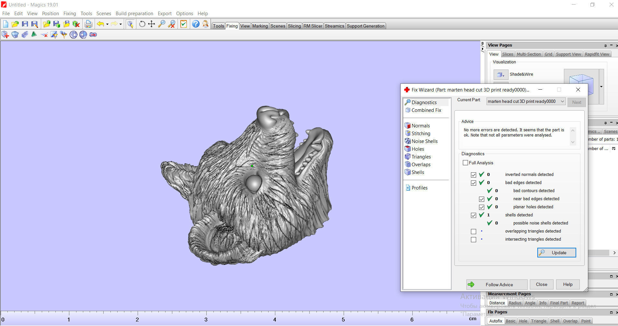Pin the View Pages panel
The width and height of the screenshot is (618, 326).
pyautogui.click(x=605, y=45)
